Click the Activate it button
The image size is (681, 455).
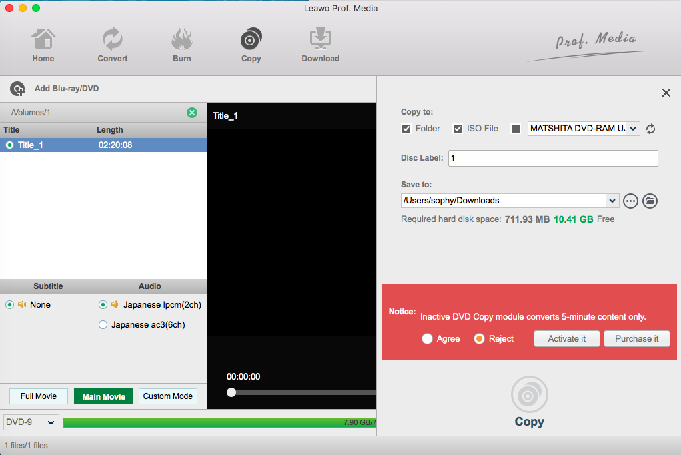[566, 339]
